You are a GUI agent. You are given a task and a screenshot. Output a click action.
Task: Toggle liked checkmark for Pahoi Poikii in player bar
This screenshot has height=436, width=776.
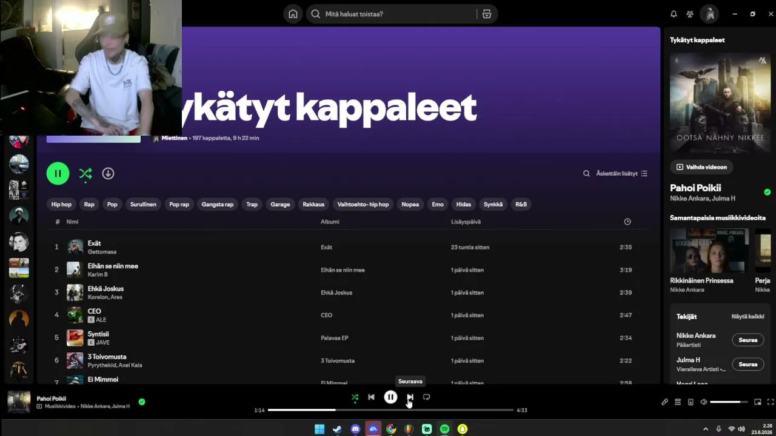coord(141,401)
